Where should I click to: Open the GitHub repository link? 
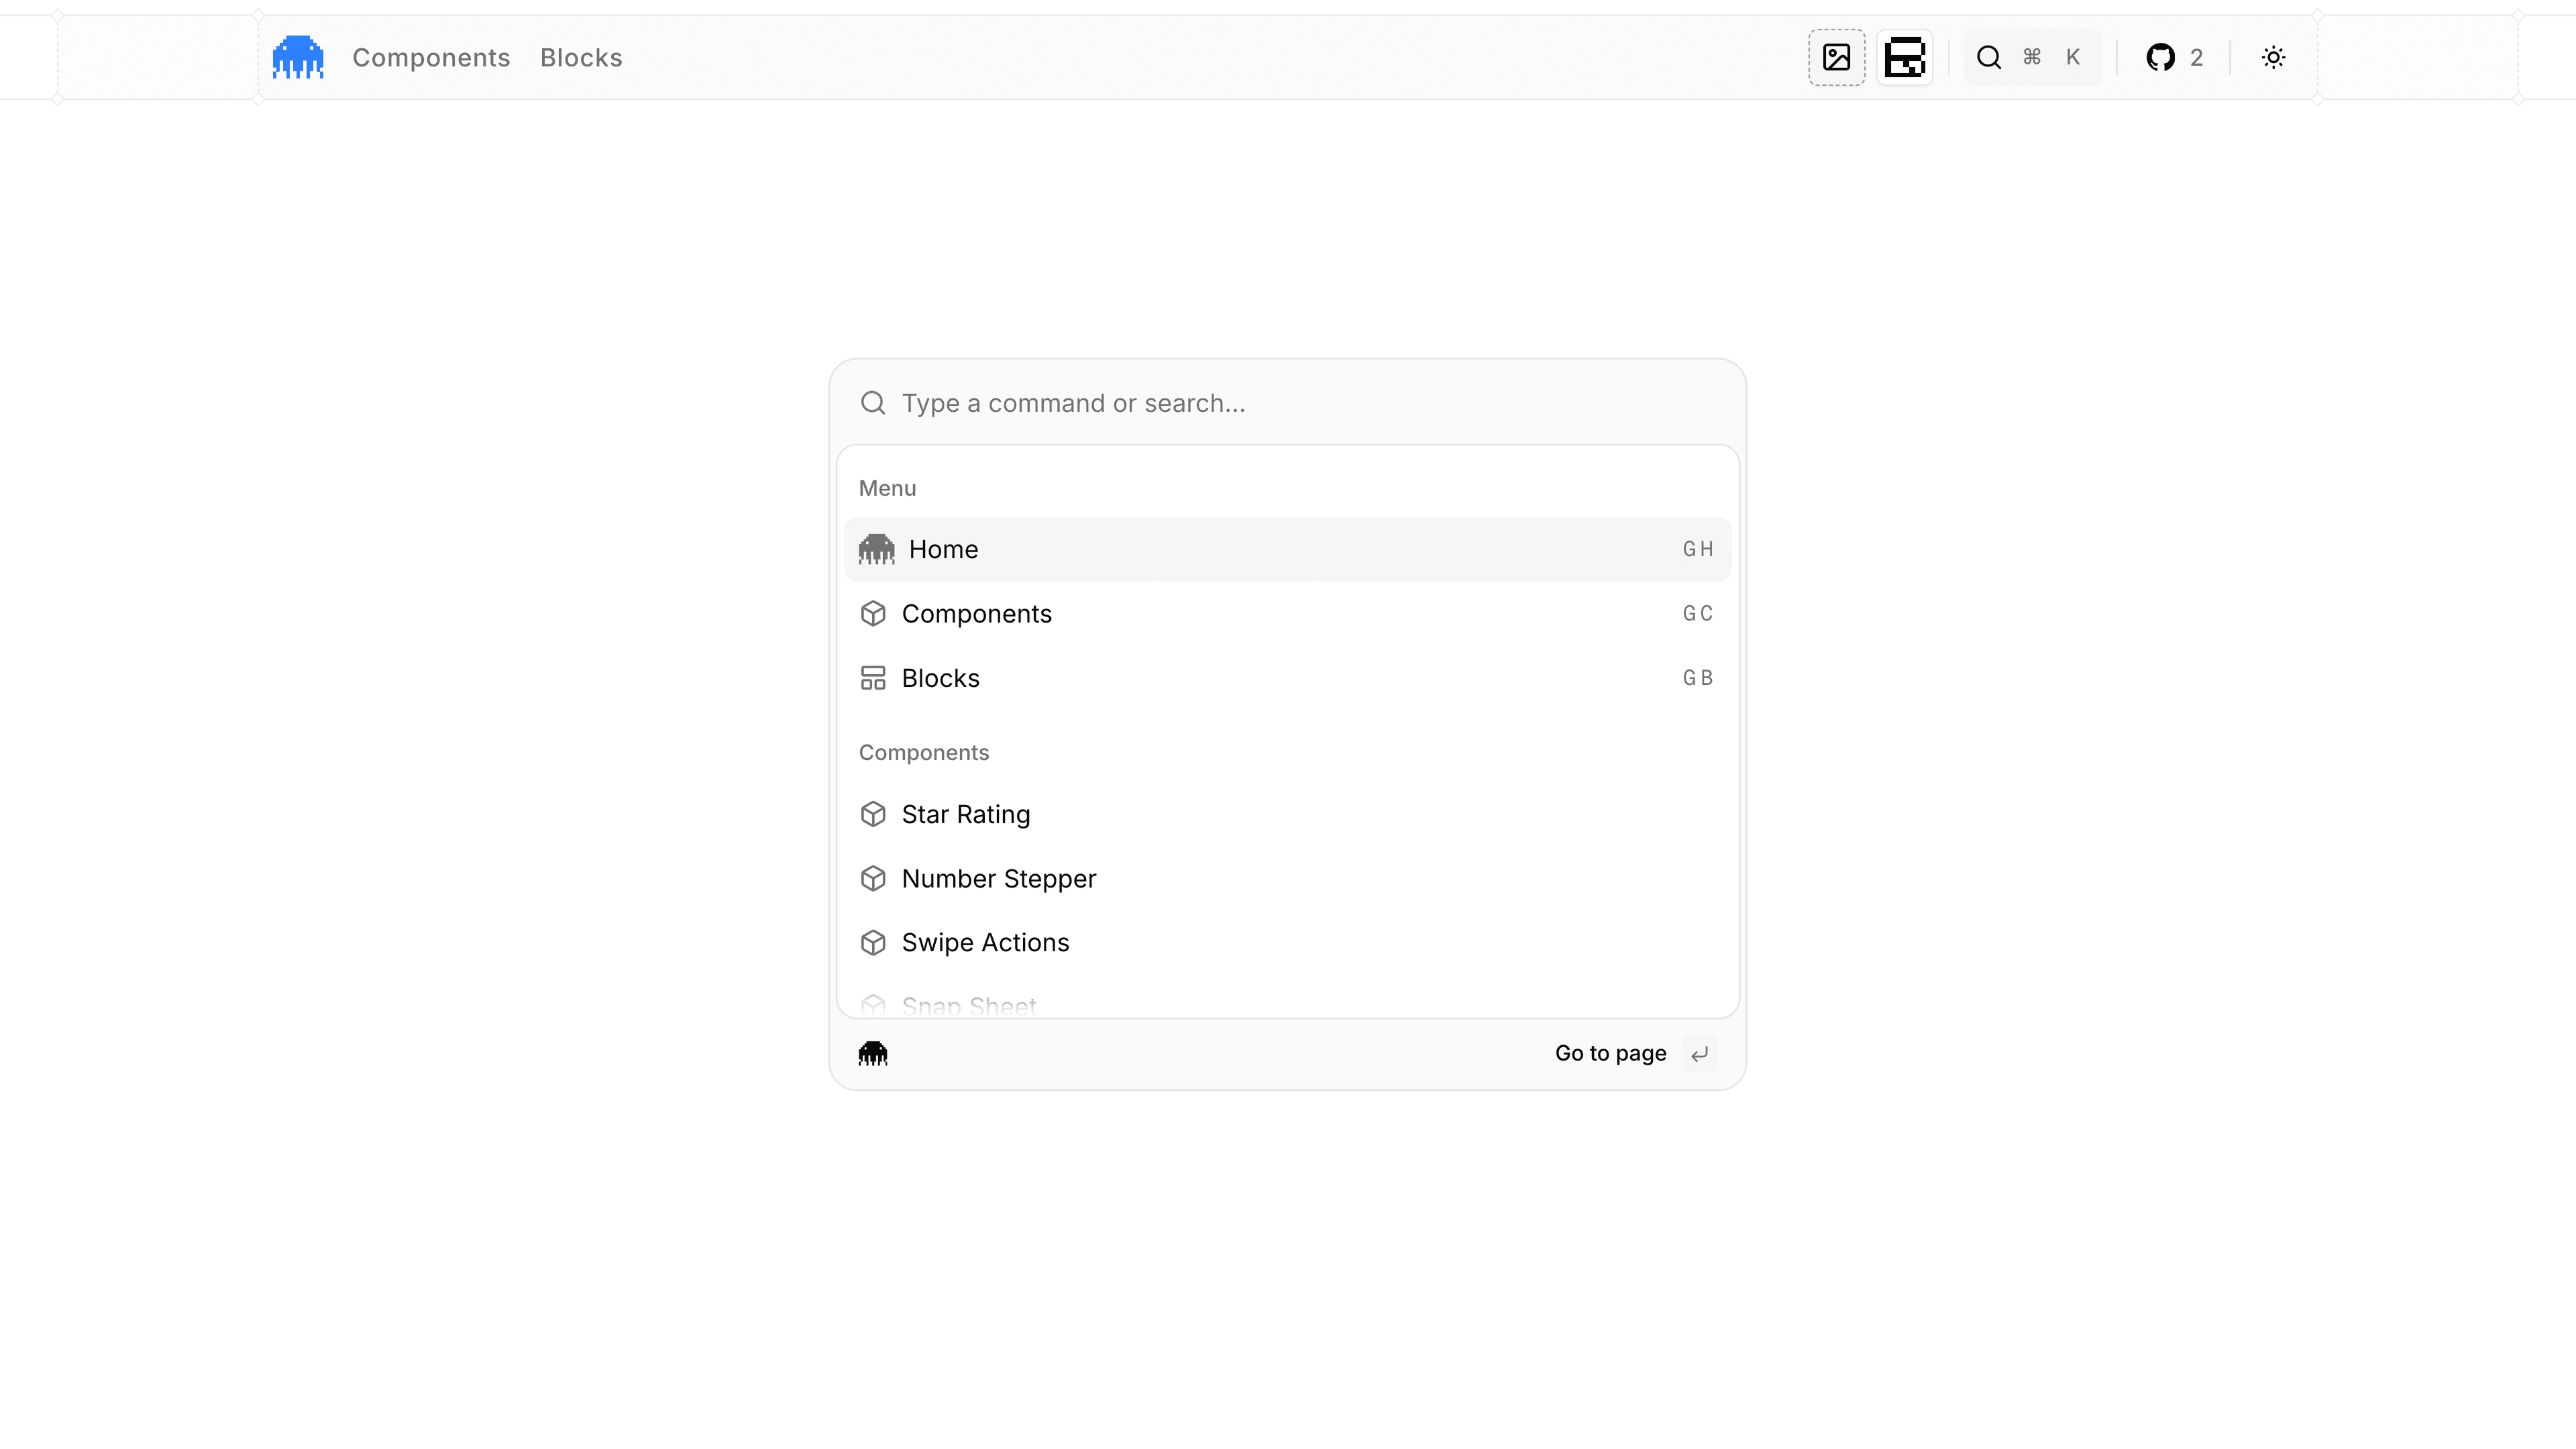[2174, 57]
